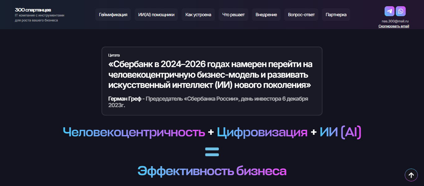
Task: Click the Цифровизация gradient word
Action: tap(262, 132)
